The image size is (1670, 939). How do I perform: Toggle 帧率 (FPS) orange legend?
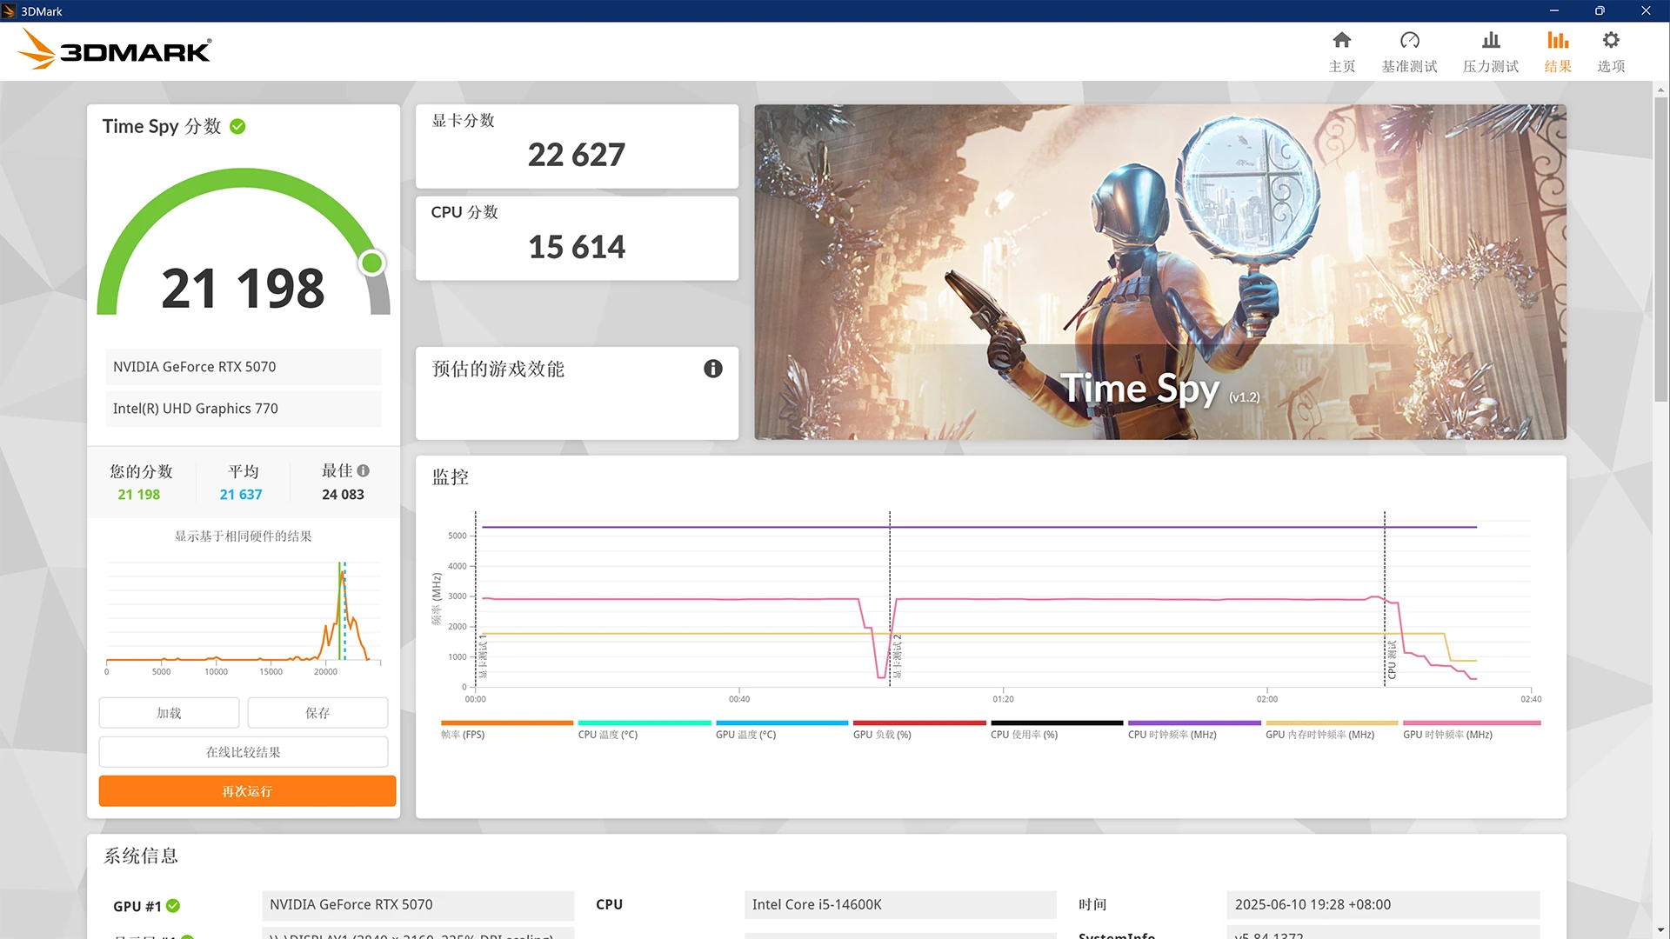click(x=506, y=729)
